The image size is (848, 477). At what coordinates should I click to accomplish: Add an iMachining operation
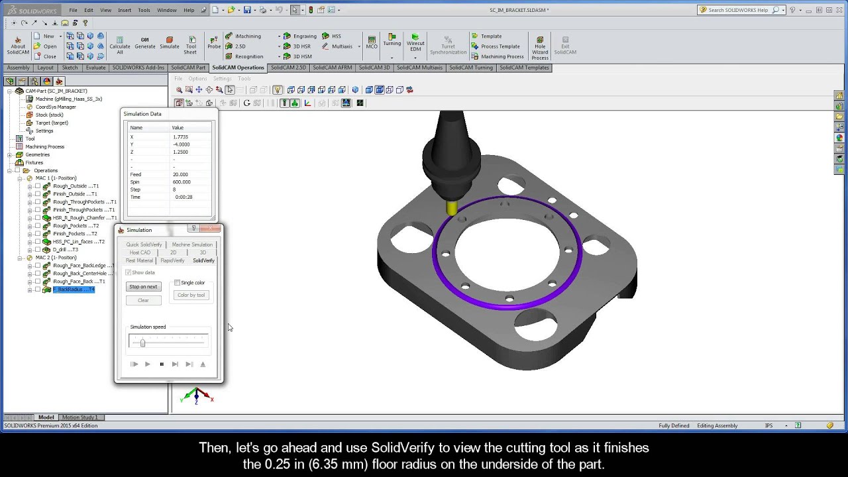243,36
